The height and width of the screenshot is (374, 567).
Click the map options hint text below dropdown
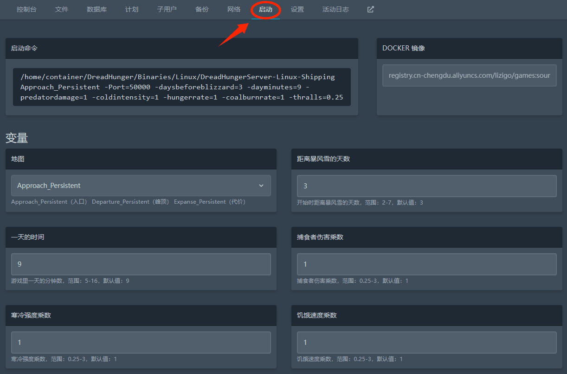[x=129, y=202]
